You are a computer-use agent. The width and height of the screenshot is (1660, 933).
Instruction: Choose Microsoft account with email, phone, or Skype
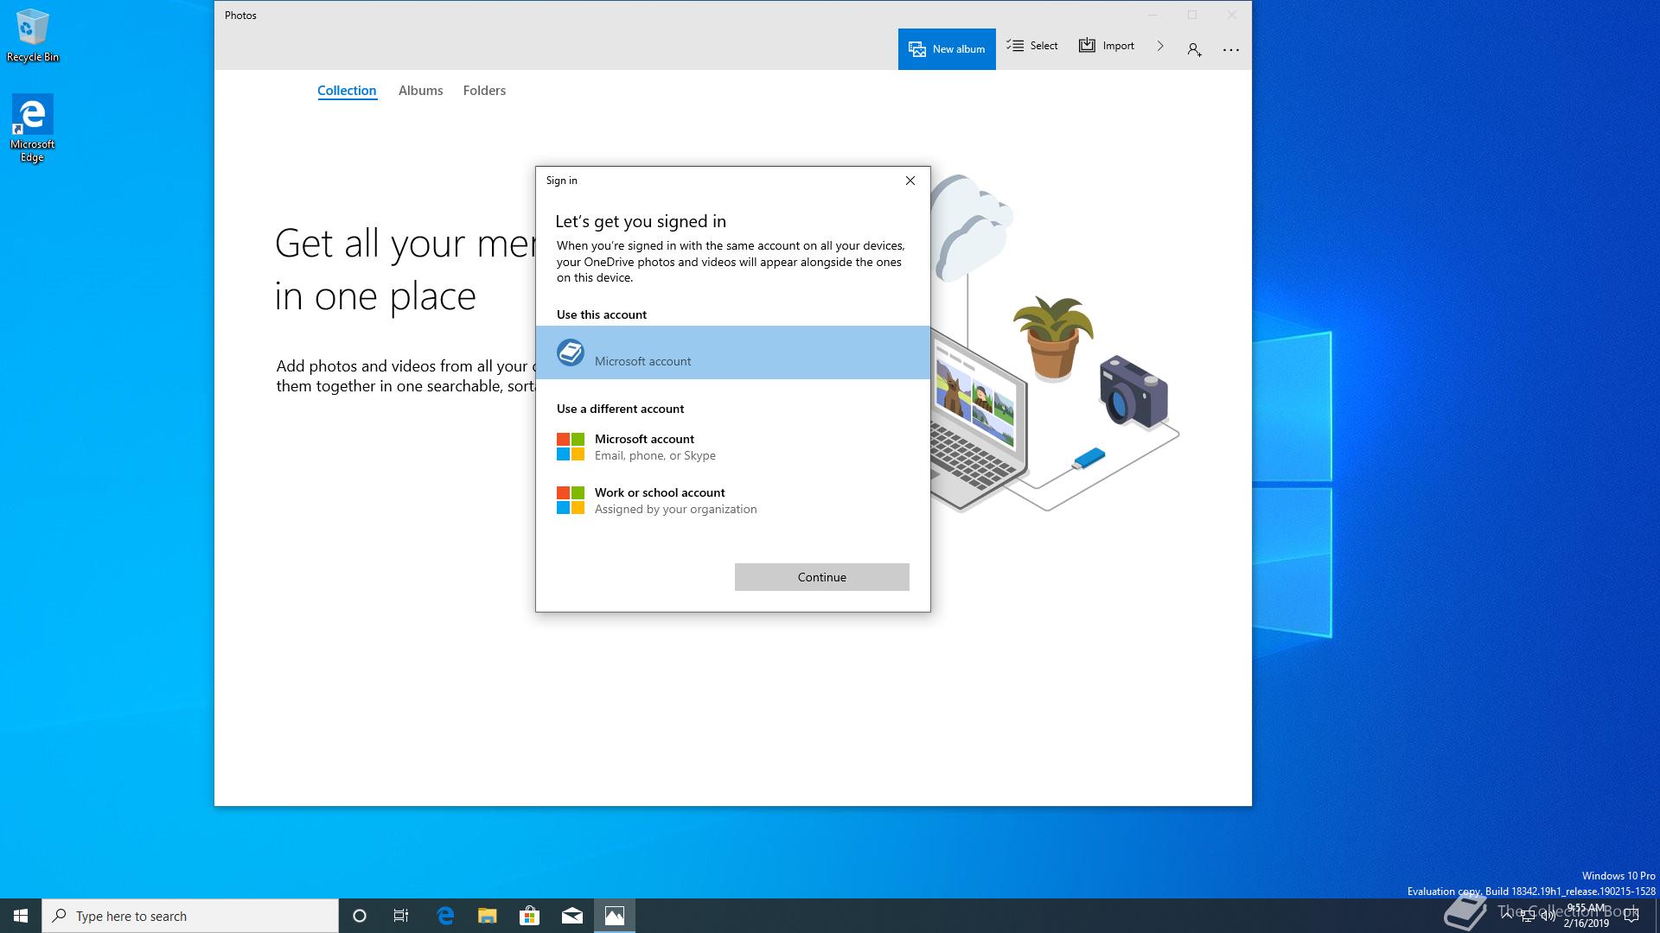[733, 447]
